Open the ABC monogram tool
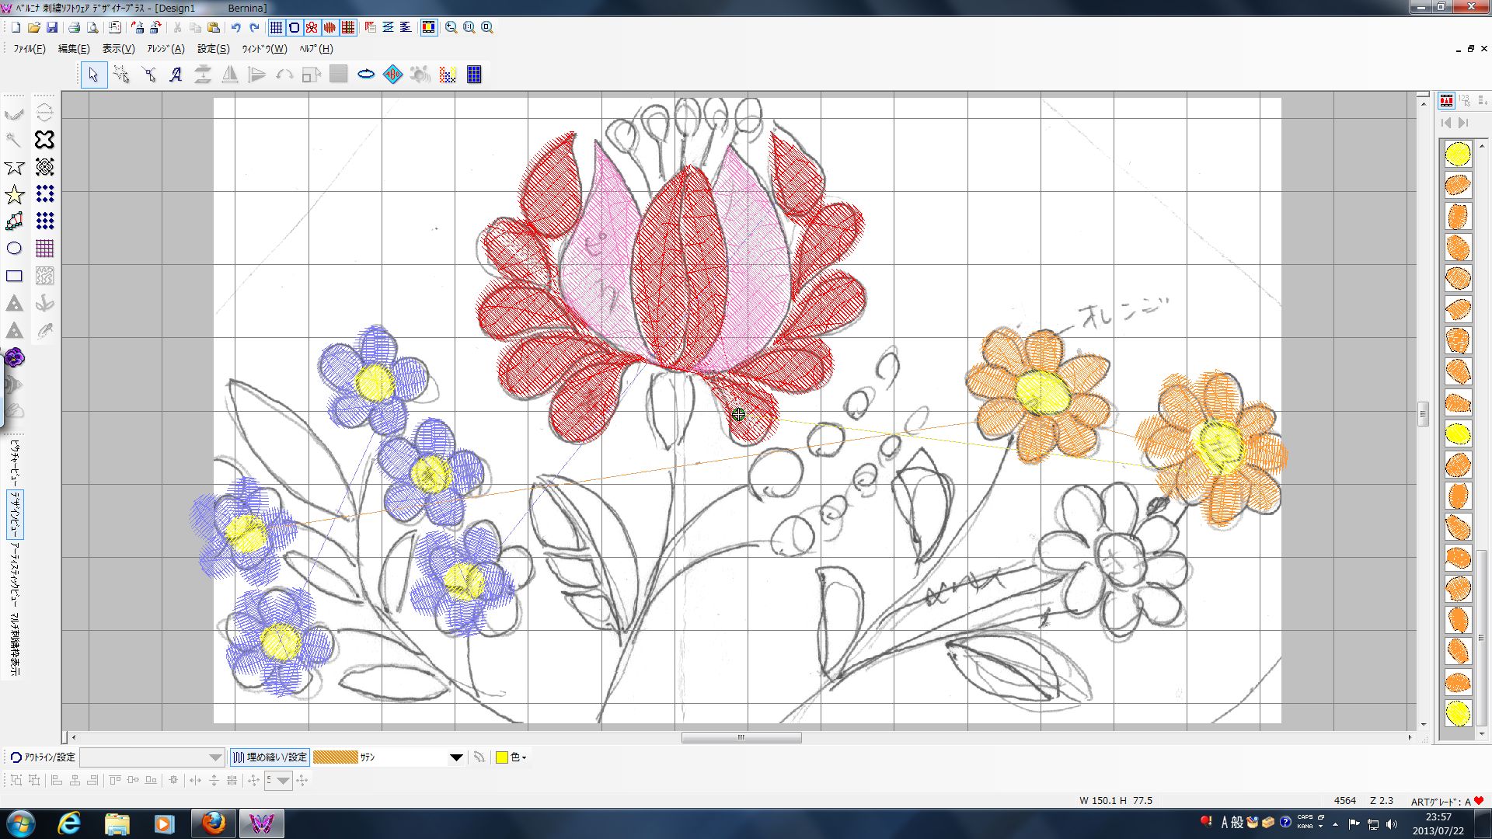The image size is (1492, 839). 393,75
